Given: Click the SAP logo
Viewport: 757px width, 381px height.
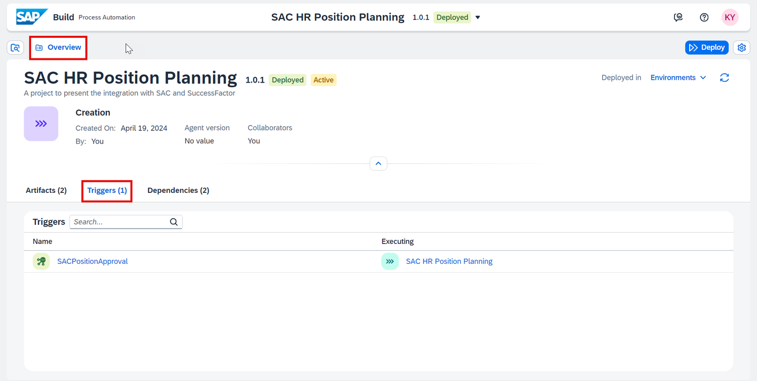Looking at the screenshot, I should pos(32,17).
